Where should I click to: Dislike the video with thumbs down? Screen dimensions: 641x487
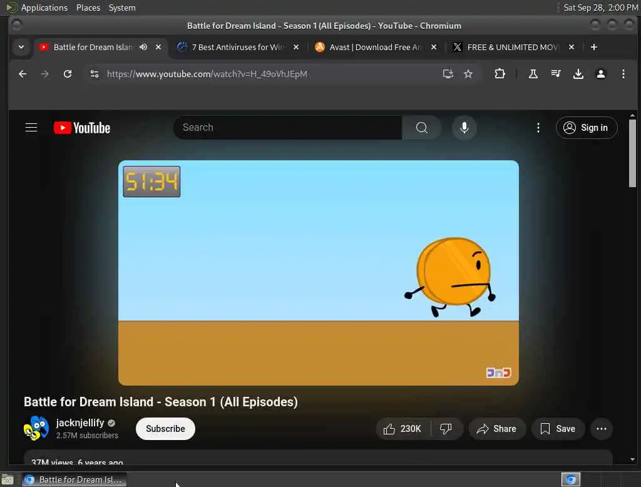[446, 429]
